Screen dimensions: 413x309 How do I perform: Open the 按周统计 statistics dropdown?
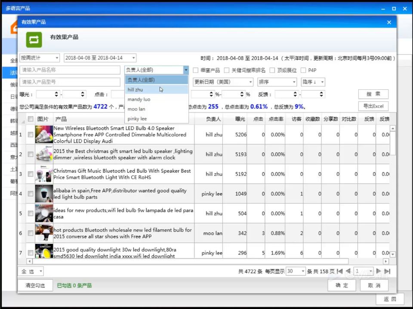point(40,58)
